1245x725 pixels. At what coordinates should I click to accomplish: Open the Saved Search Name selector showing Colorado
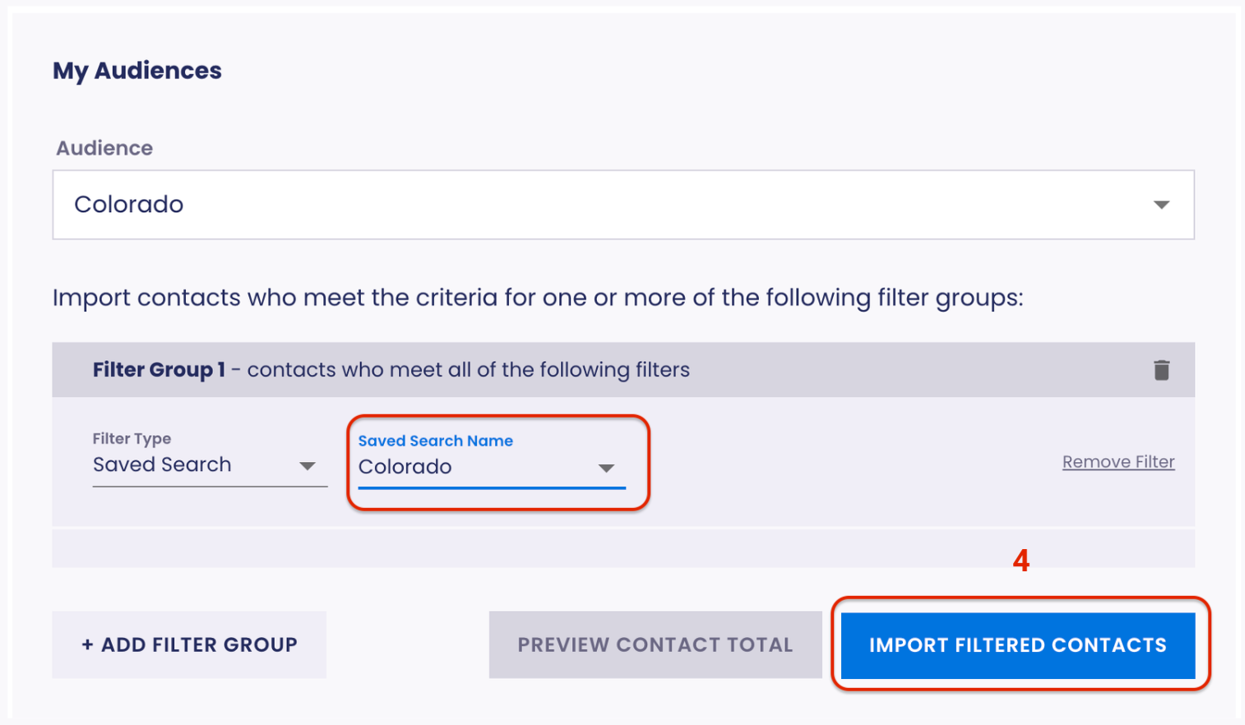[477, 467]
